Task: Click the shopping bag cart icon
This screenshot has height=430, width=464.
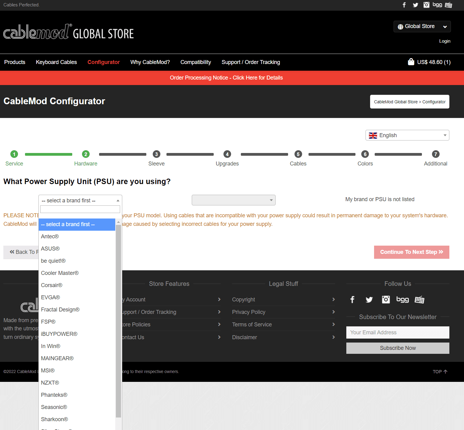Action: coord(411,62)
